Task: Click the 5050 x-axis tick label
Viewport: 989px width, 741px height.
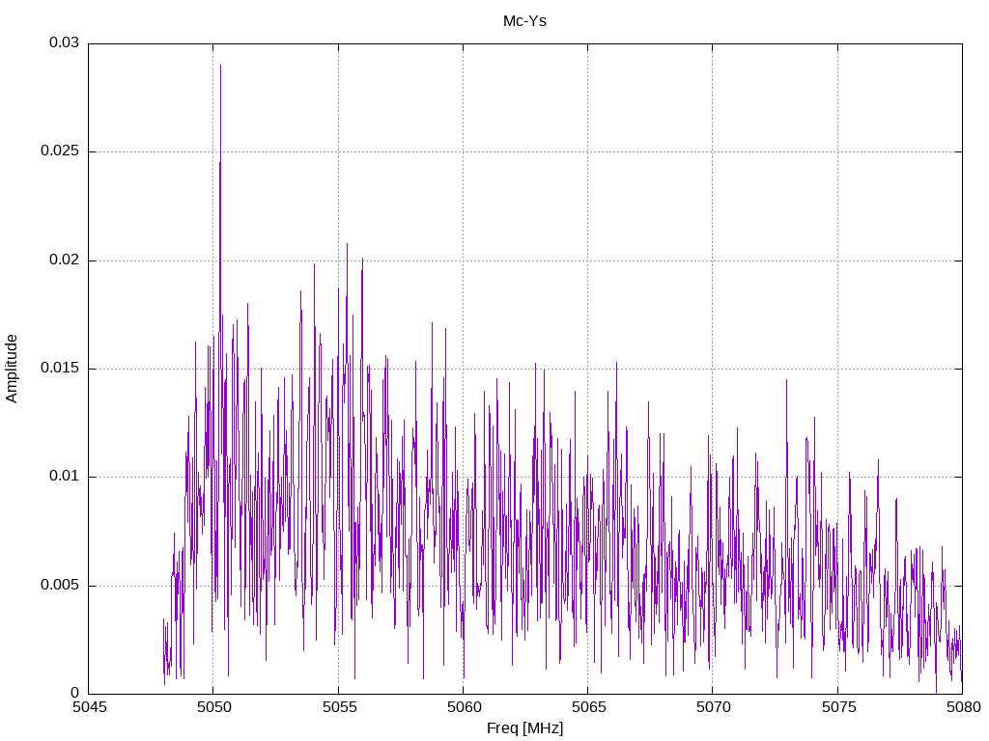Action: pos(213,707)
